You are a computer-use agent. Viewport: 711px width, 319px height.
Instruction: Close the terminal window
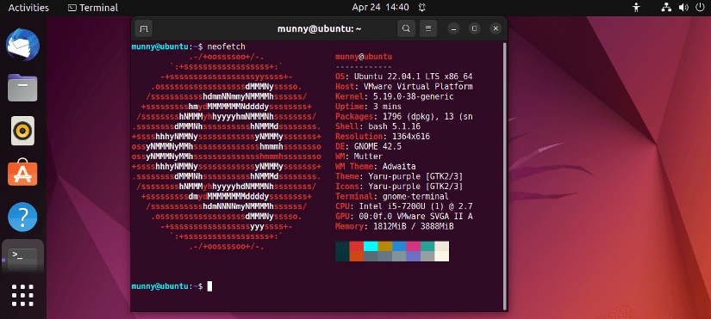pos(496,29)
